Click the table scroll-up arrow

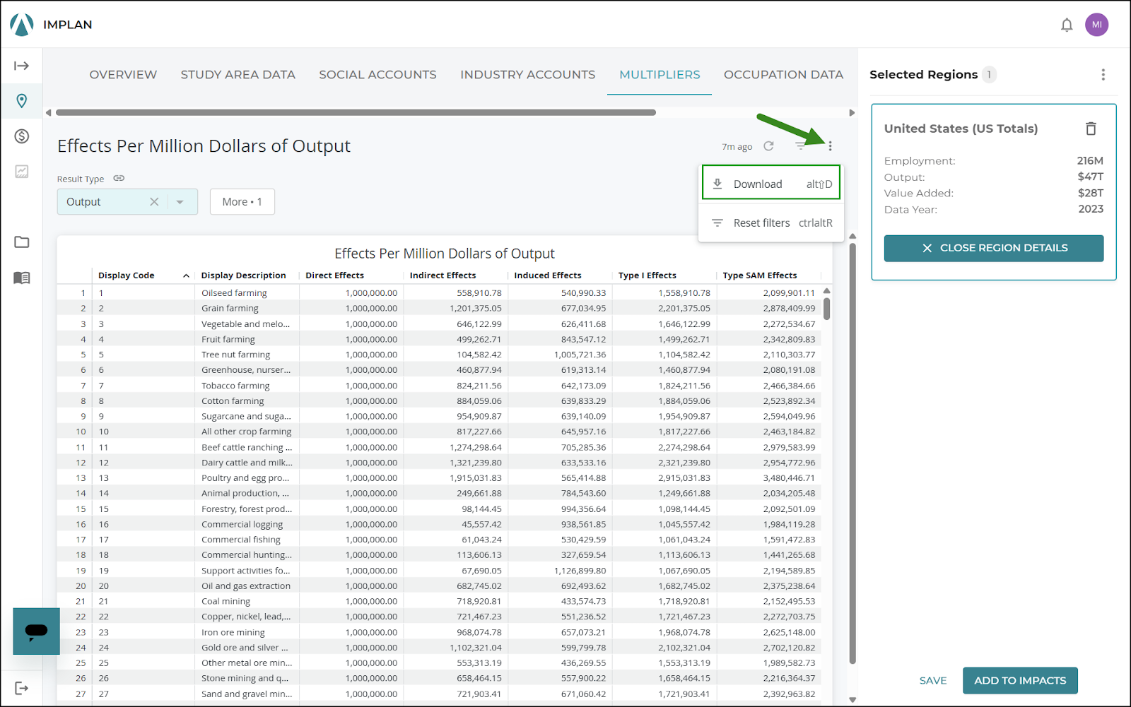pos(826,291)
